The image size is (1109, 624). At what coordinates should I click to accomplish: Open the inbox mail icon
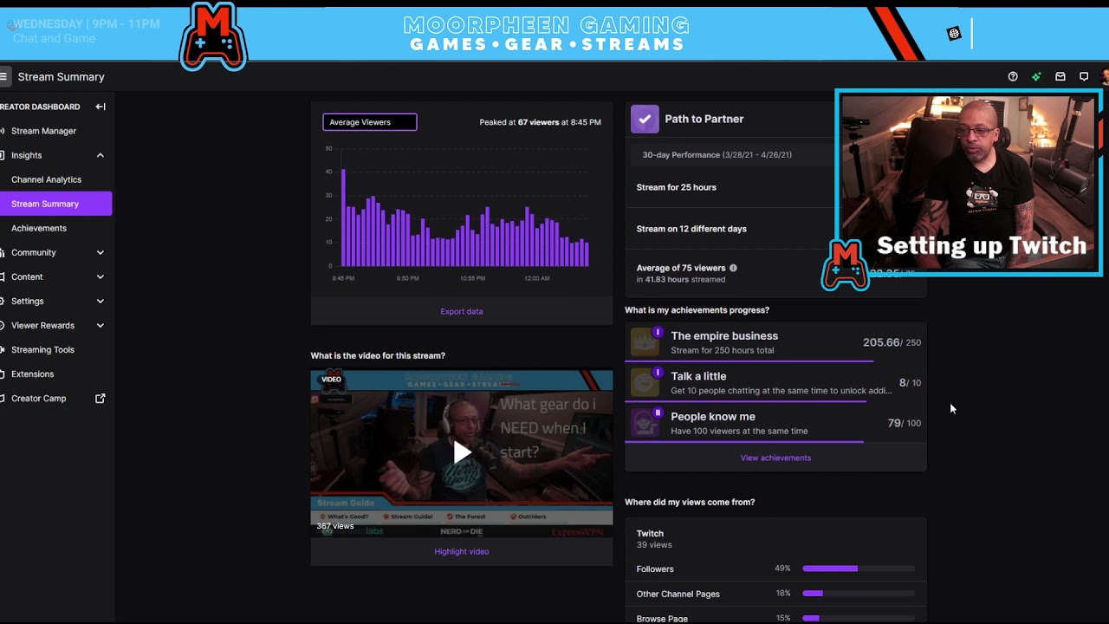(x=1060, y=76)
